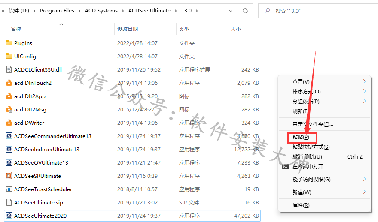
Task: Click the search magnifier icon
Action: pyautogui.click(x=267, y=11)
